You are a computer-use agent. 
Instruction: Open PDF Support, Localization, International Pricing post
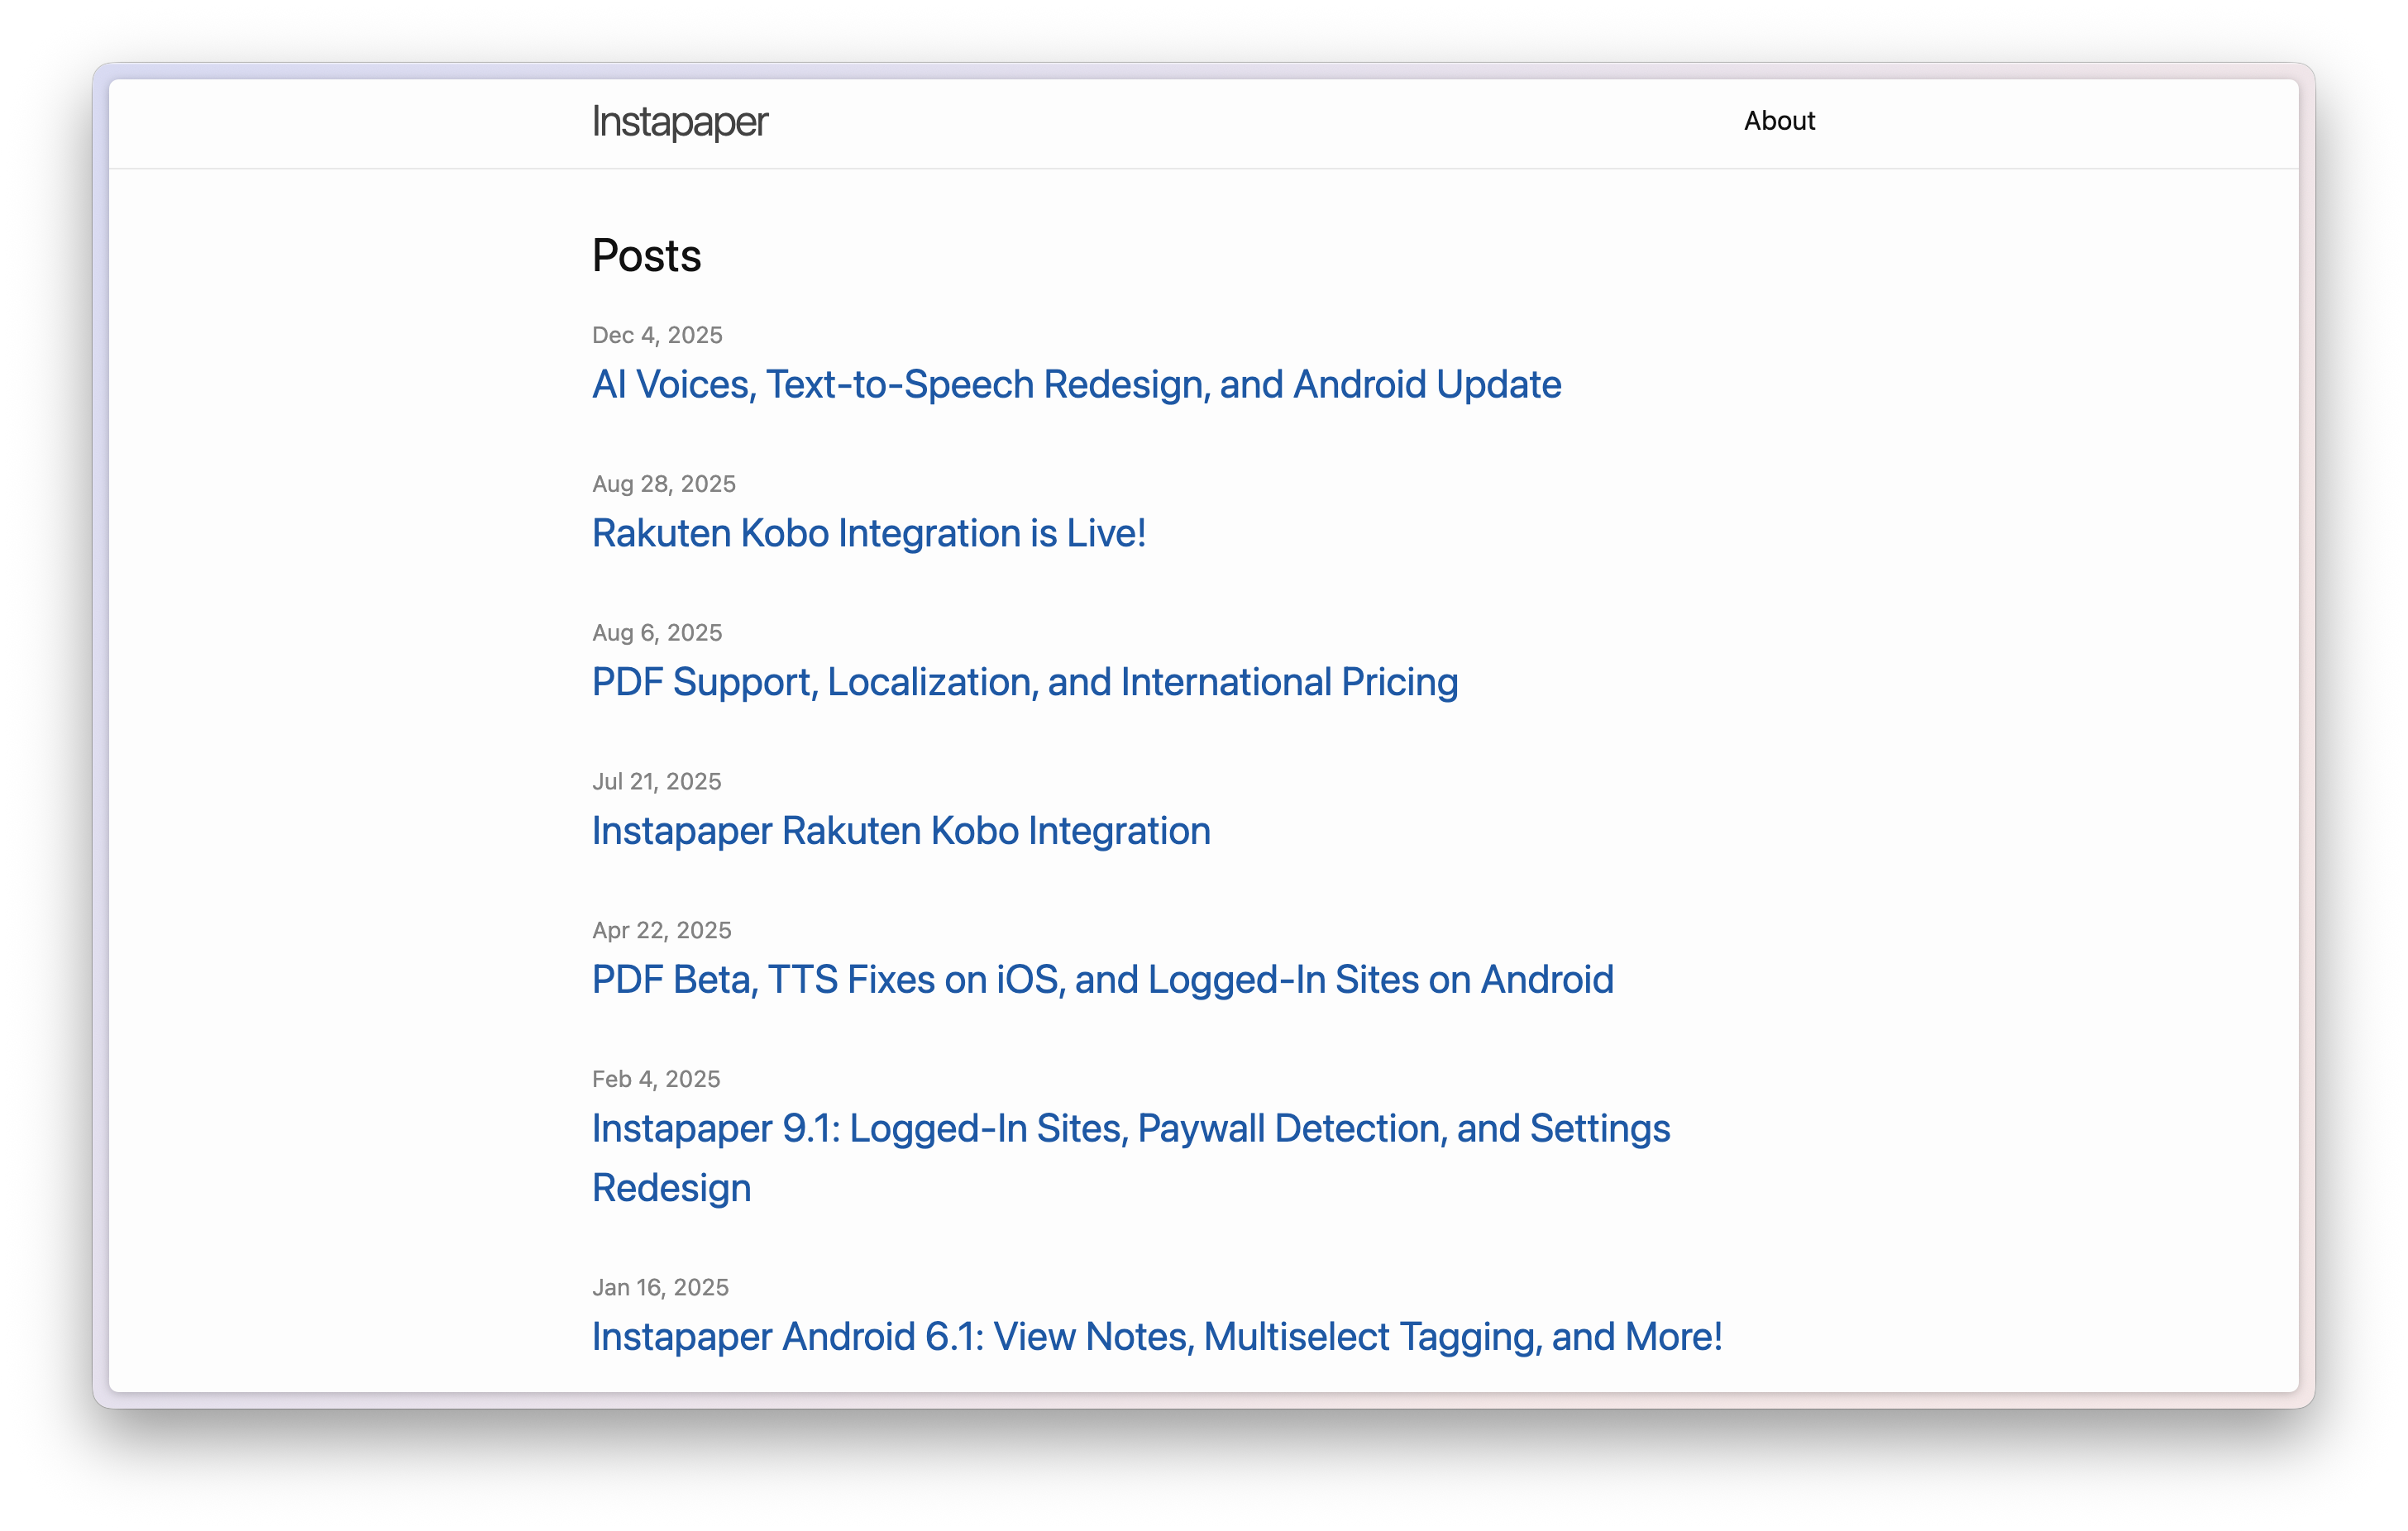[1024, 683]
